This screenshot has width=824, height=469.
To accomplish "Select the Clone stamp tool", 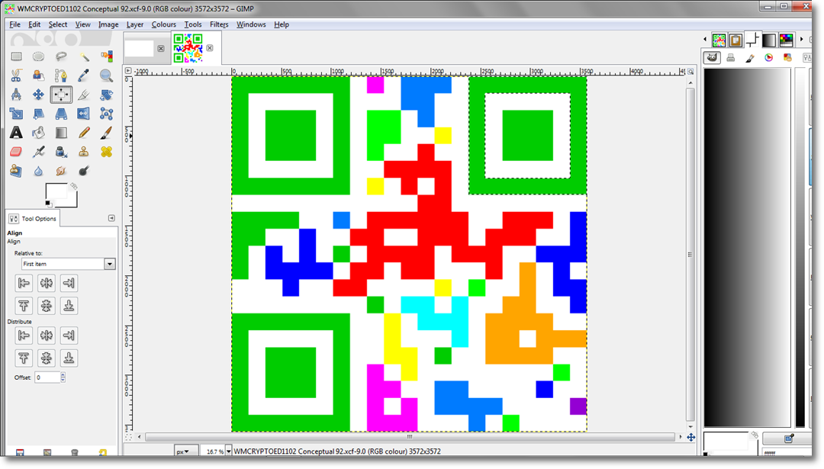I will [84, 152].
